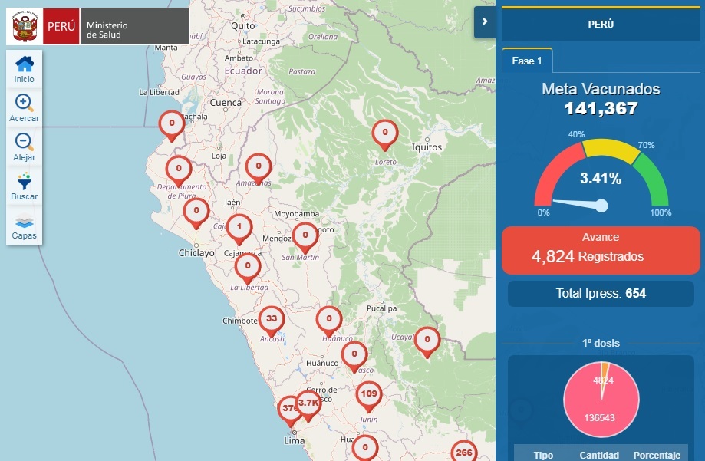
Task: Collapse the side panel with the chevron
Action: (485, 21)
